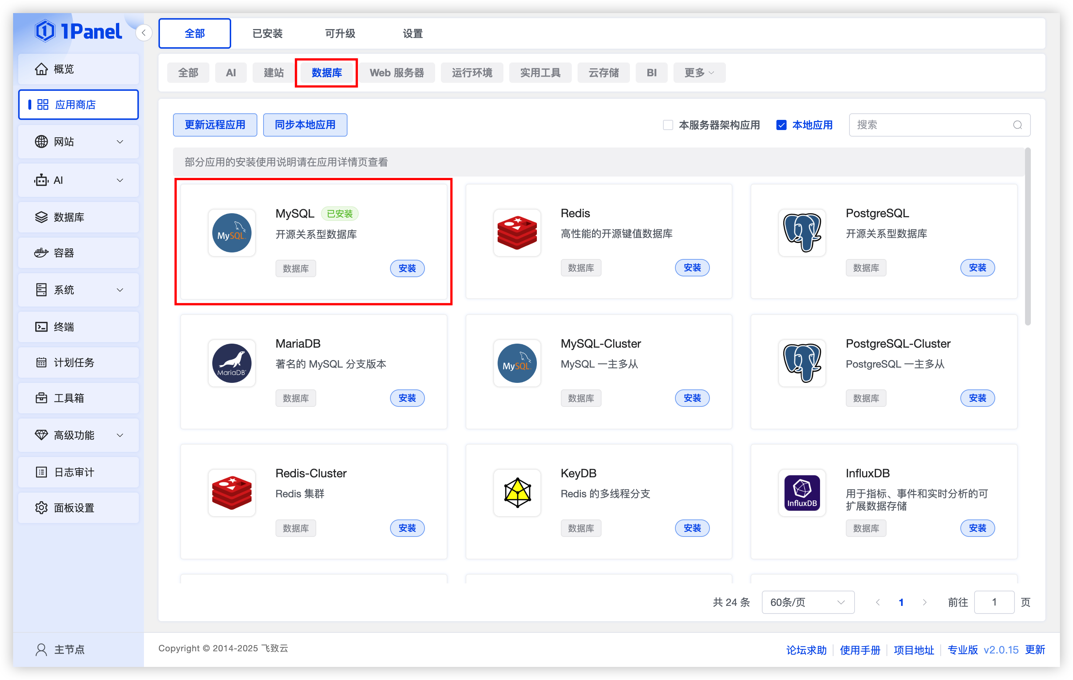Click the MariaDB seal logo
This screenshot has width=1073, height=680.
tap(232, 363)
